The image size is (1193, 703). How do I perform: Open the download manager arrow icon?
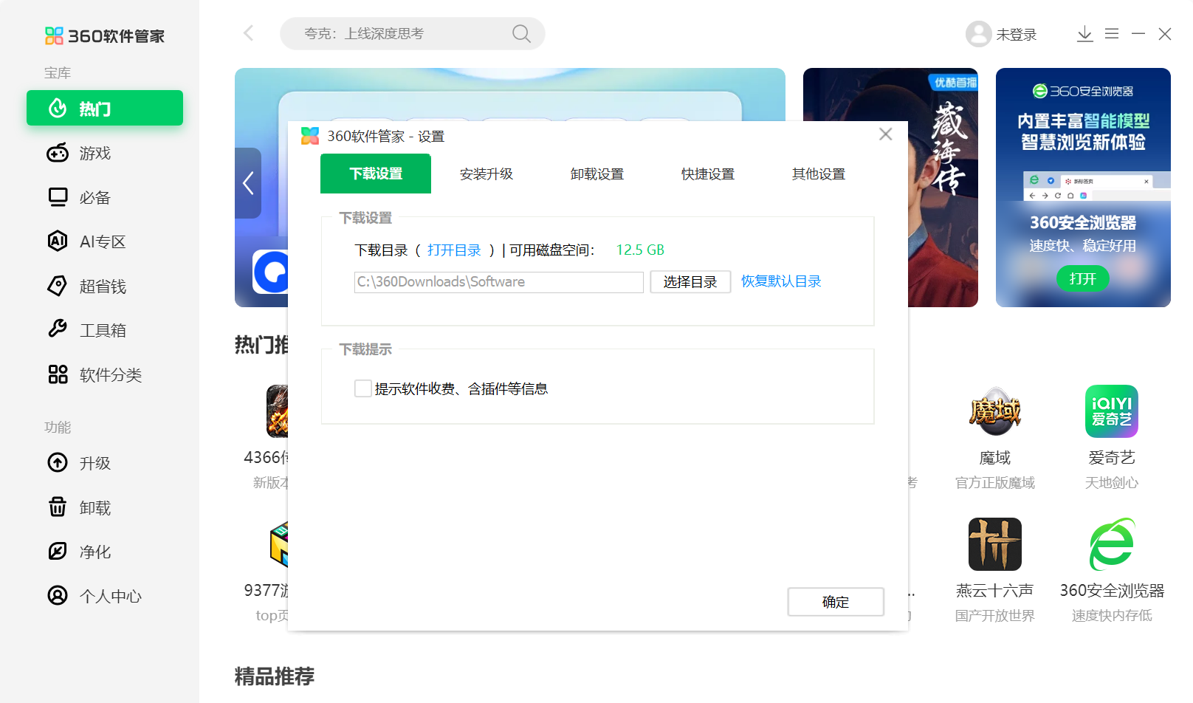1084,34
